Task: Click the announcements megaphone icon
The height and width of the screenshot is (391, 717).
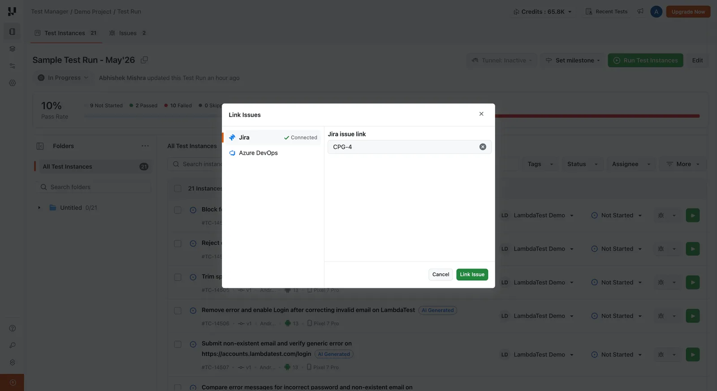Action: pos(640,11)
